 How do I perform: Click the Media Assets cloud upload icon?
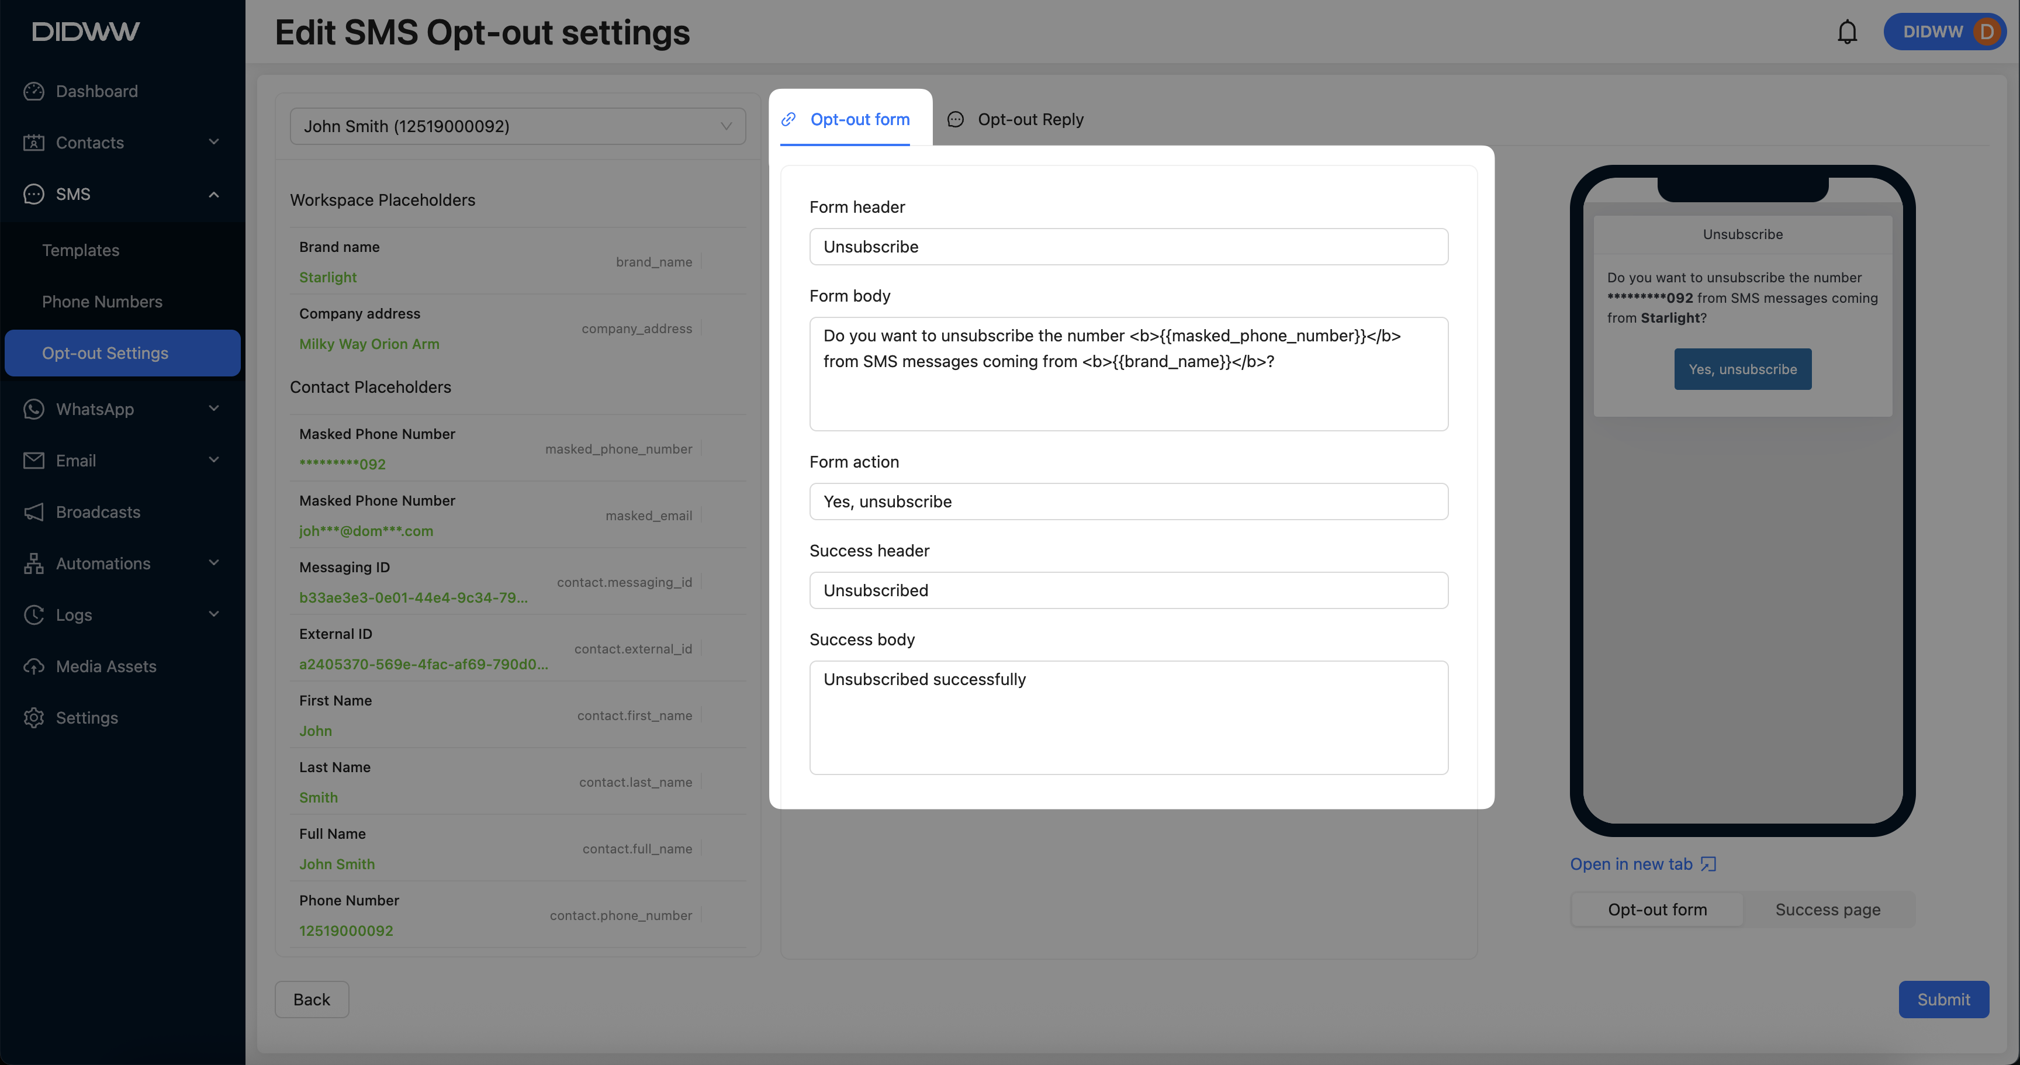pyautogui.click(x=34, y=666)
